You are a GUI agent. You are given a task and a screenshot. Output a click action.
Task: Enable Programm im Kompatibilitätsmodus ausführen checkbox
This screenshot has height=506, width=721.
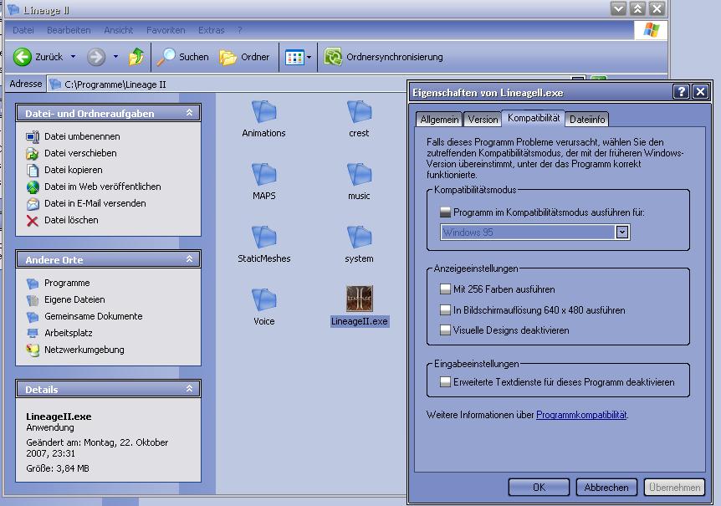445,212
